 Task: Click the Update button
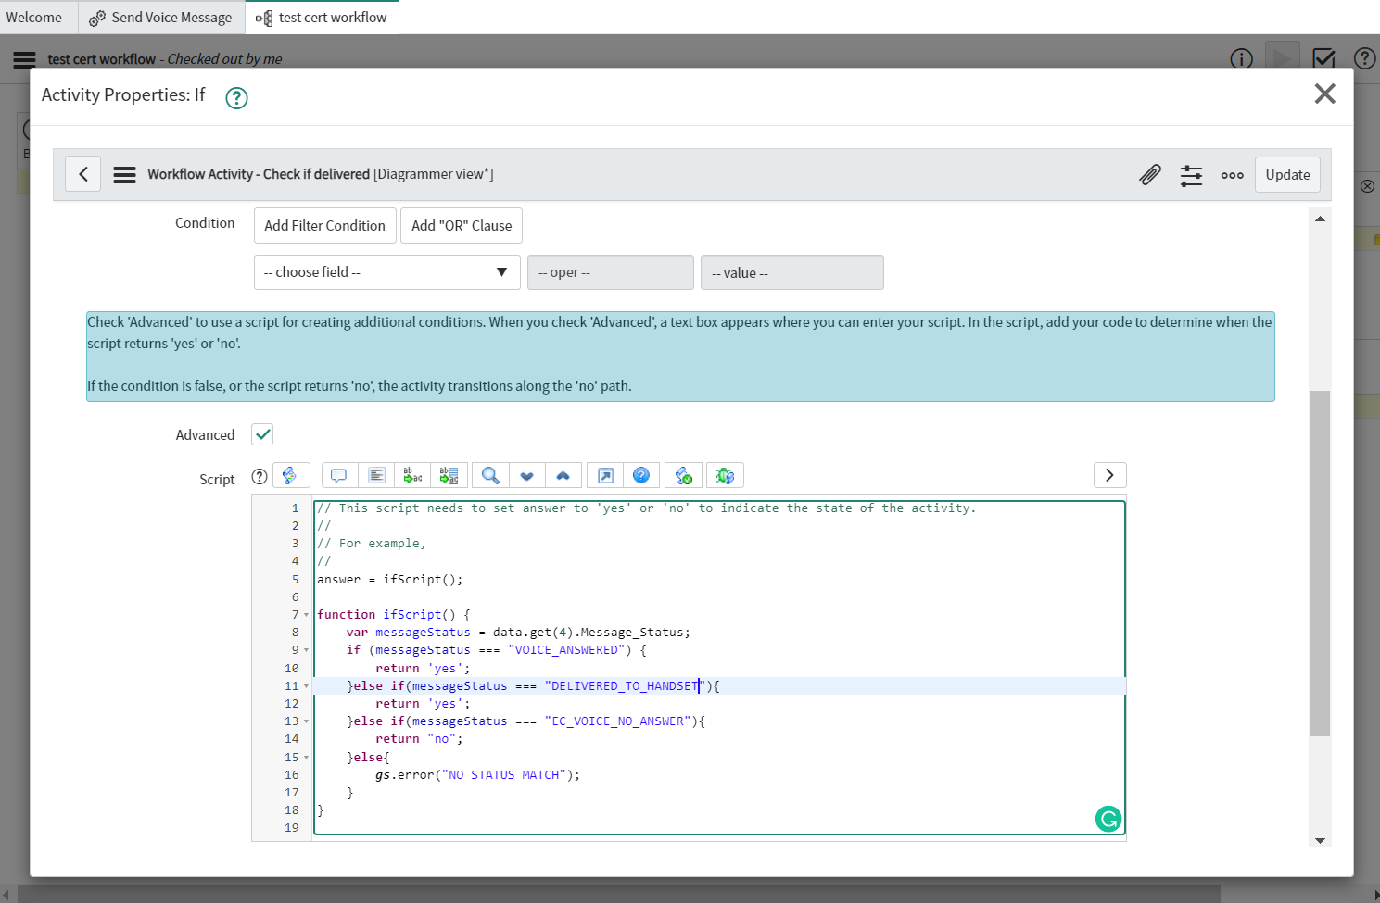(1287, 175)
